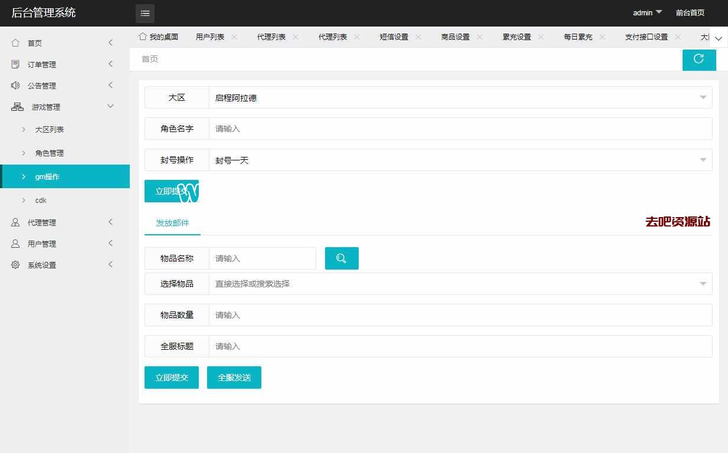Click the magnifier search icon button
Image resolution: width=728 pixels, height=453 pixels.
coord(342,258)
